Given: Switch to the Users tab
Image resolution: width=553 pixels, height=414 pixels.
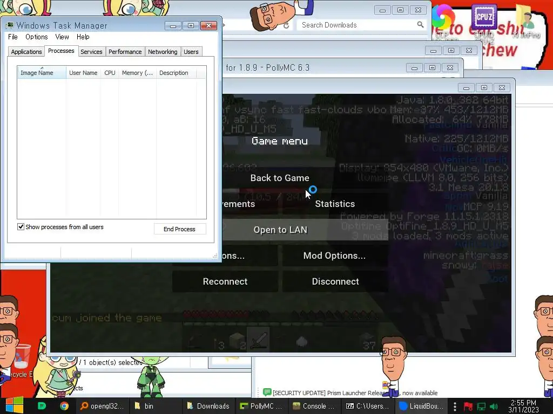Looking at the screenshot, I should (x=191, y=52).
